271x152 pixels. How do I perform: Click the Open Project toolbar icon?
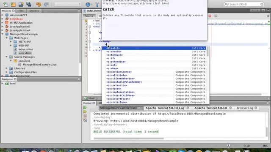tap(21, 4)
